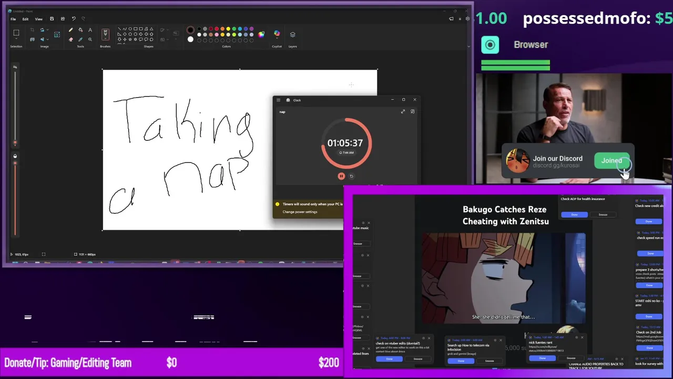Select the Fill bucket tool
This screenshot has height=379, width=673.
(x=80, y=30)
